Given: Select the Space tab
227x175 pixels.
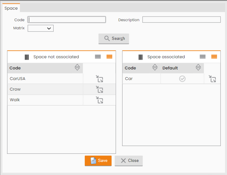Looking at the screenshot, I should point(11,8).
